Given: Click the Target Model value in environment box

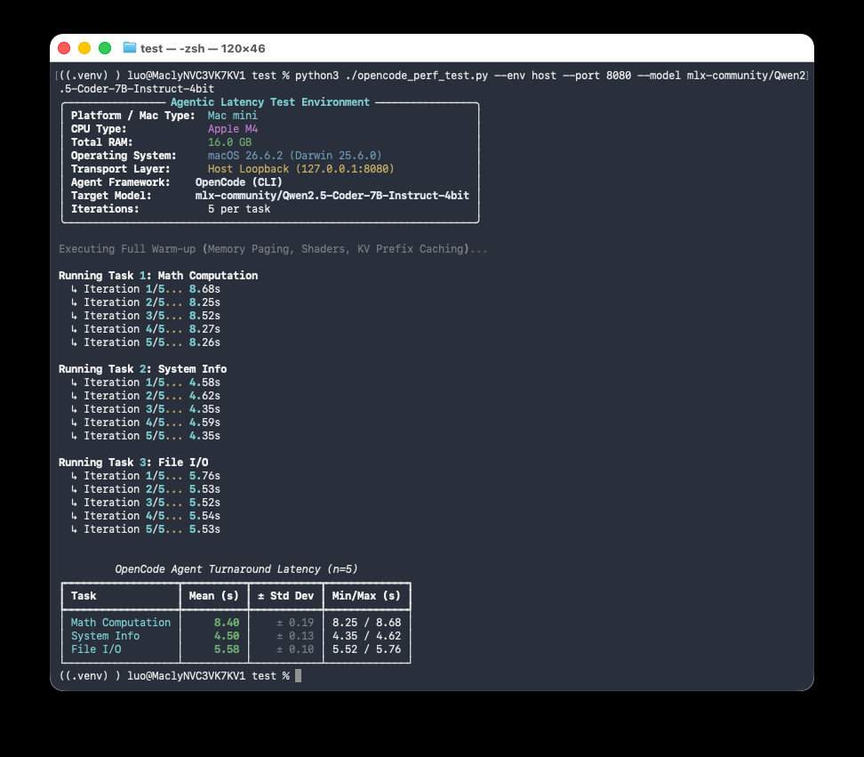Looking at the screenshot, I should point(332,196).
